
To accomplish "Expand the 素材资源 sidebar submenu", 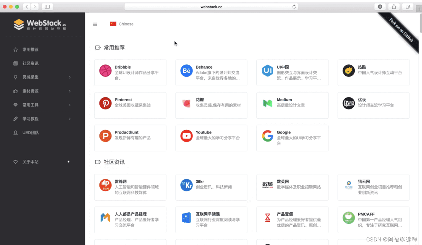I will click(42, 91).
